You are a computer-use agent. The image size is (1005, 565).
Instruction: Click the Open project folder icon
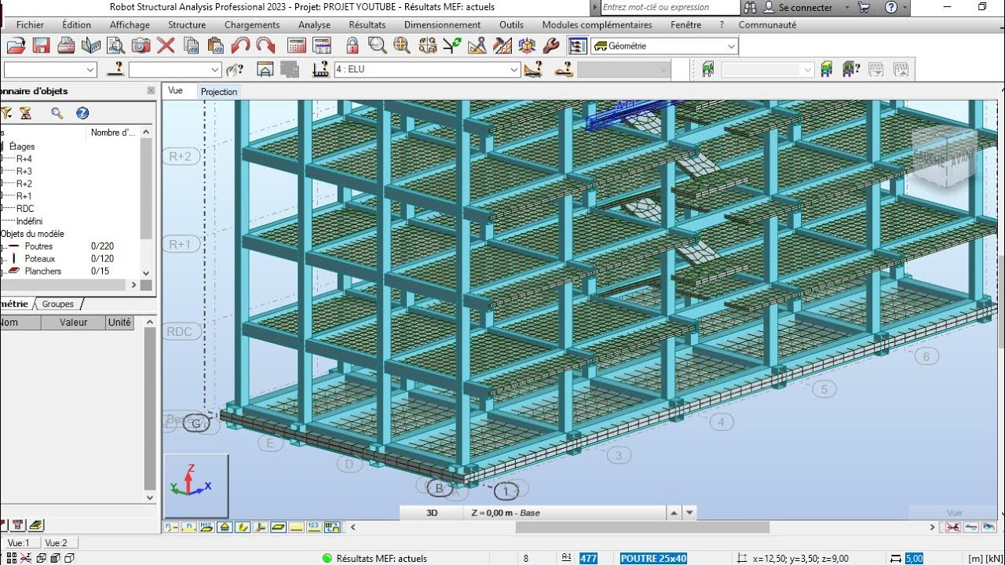[16, 46]
